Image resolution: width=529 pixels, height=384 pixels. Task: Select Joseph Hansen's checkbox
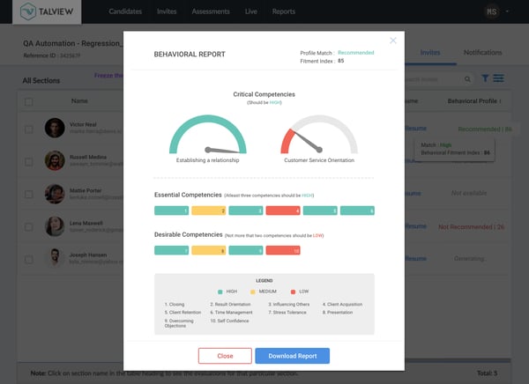click(29, 259)
